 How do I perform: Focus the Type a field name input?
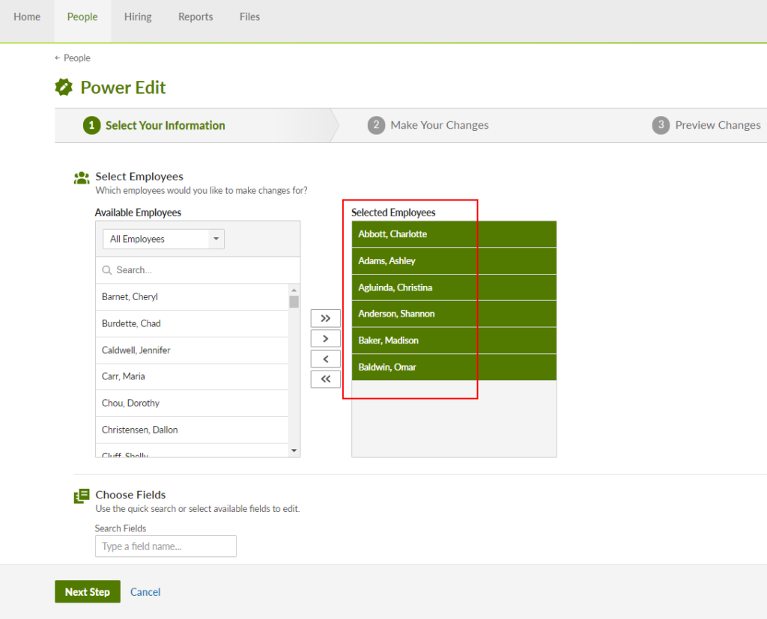click(165, 546)
